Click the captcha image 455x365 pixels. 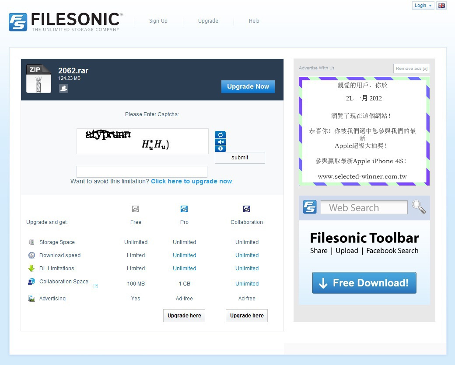pyautogui.click(x=143, y=141)
